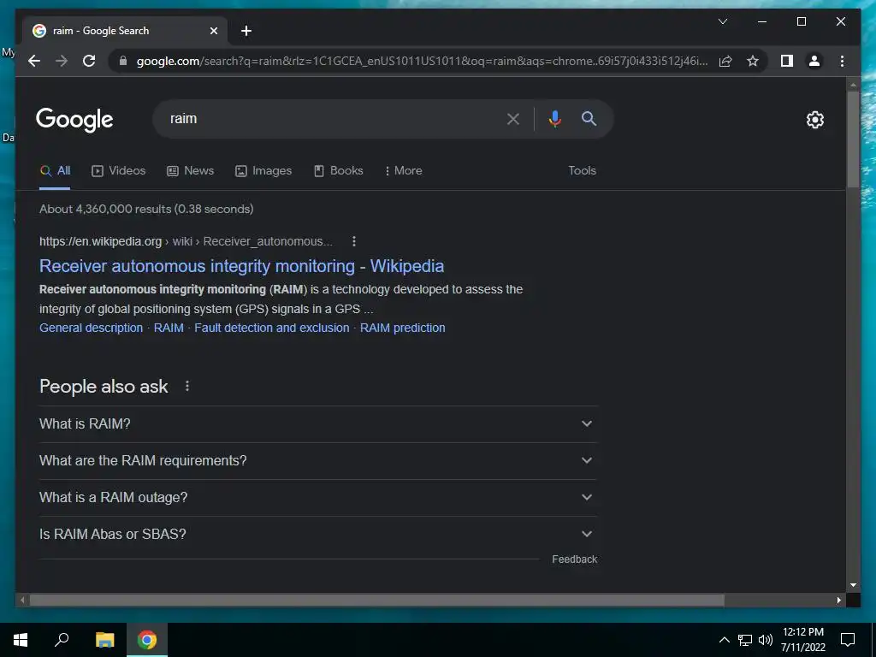Screen dimensions: 876x657
Task: Open the RAIM prediction sitelink
Action: tap(402, 328)
